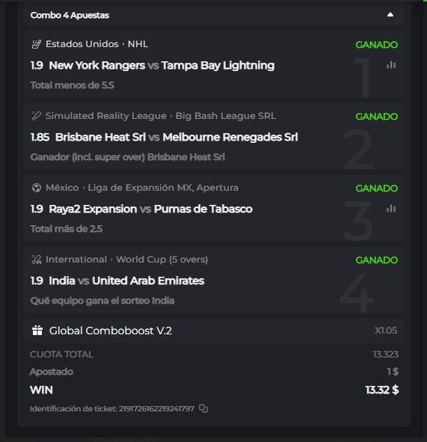The height and width of the screenshot is (442, 427).
Task: Select World Cup (5 overs) league label
Action: (x=162, y=260)
